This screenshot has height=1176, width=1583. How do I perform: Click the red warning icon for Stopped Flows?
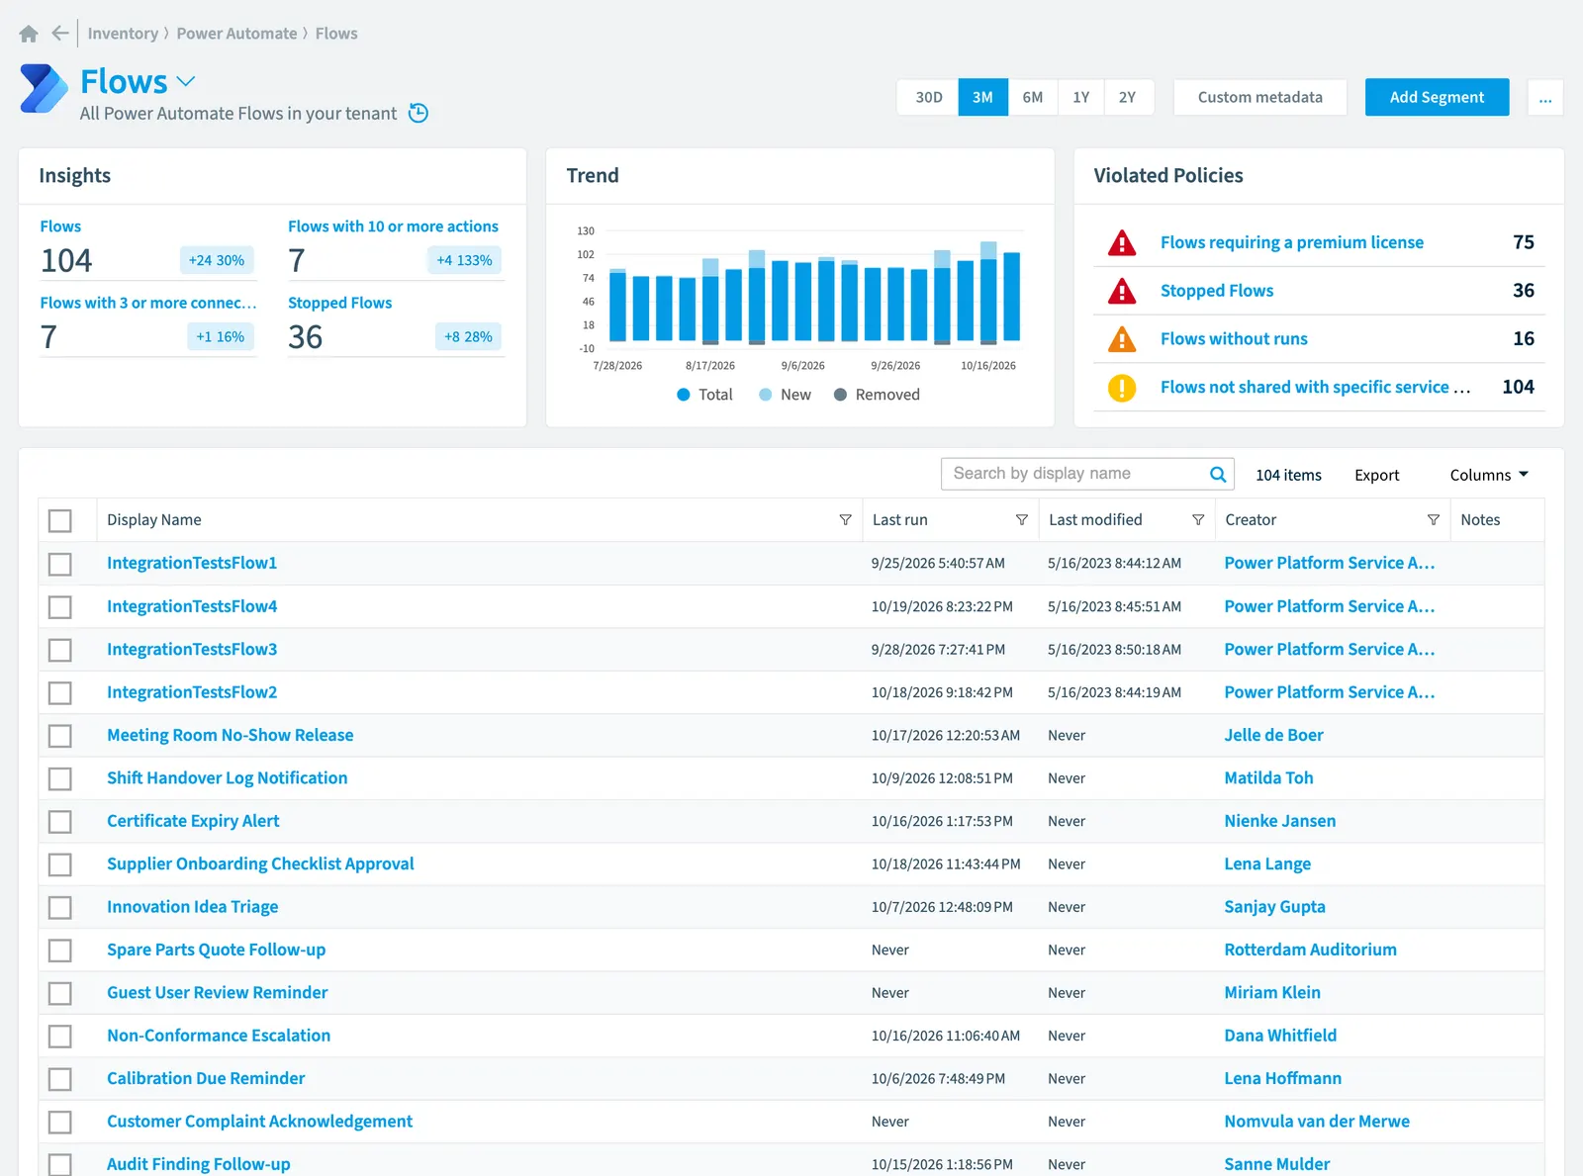[1122, 291]
